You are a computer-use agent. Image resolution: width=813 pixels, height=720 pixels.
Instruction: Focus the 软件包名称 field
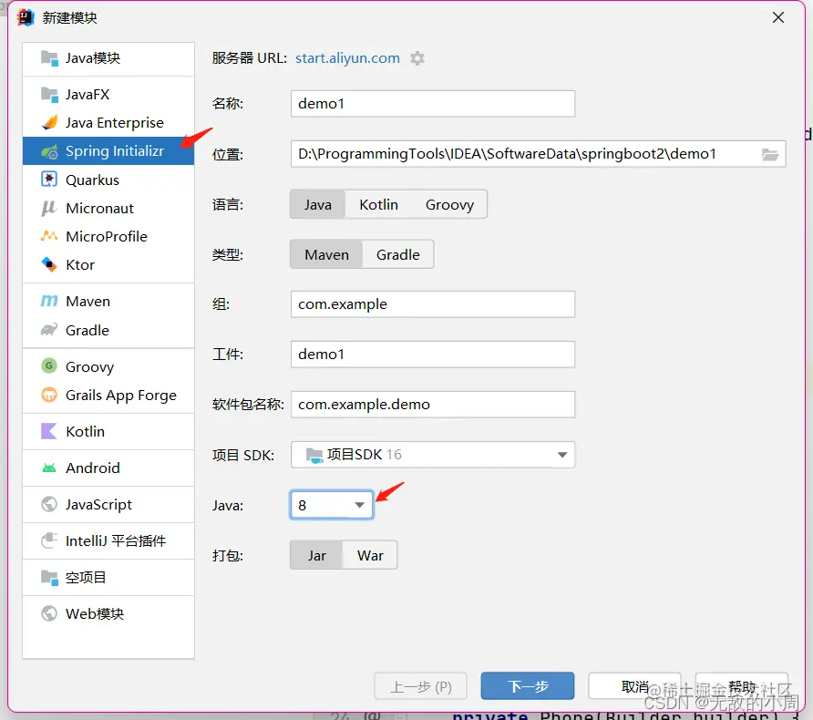432,405
